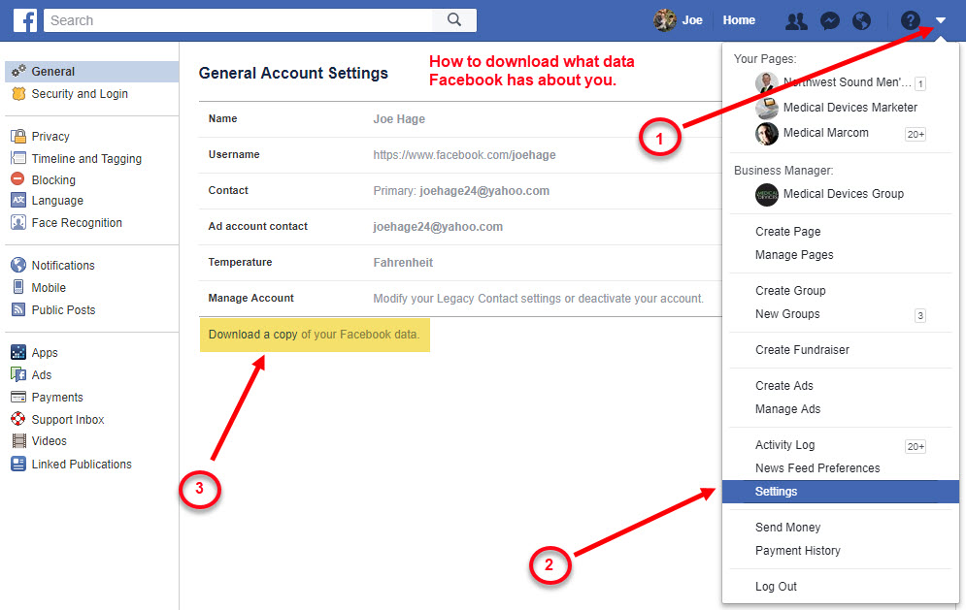
Task: Open Joe's profile picture thumbnail
Action: pyautogui.click(x=665, y=20)
